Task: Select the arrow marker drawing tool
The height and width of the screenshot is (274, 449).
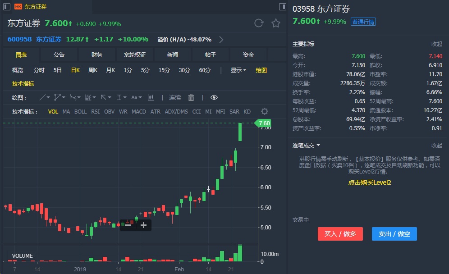Action: coord(103,98)
